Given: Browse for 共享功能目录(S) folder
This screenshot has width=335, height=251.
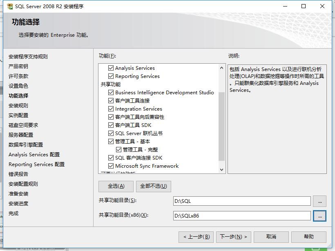Looking at the screenshot, I should pyautogui.click(x=319, y=201).
